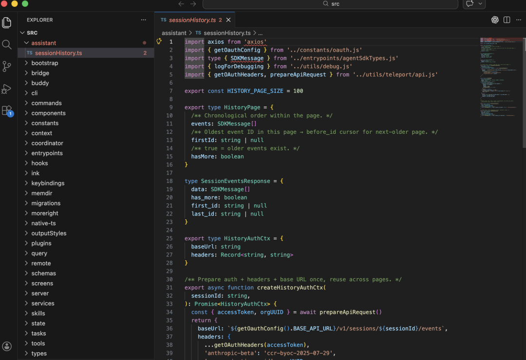Expand the services folder

point(87,304)
